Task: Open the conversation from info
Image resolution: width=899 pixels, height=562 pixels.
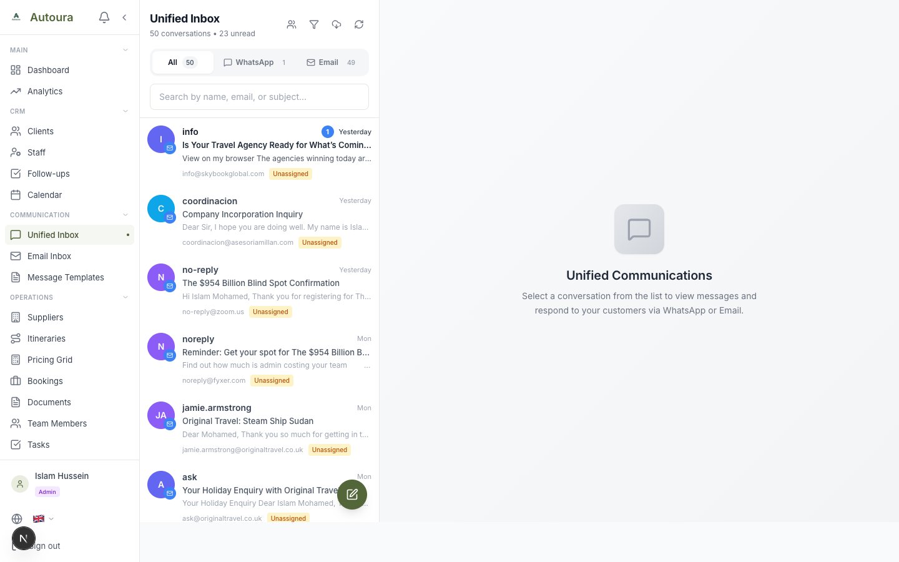Action: [x=259, y=152]
